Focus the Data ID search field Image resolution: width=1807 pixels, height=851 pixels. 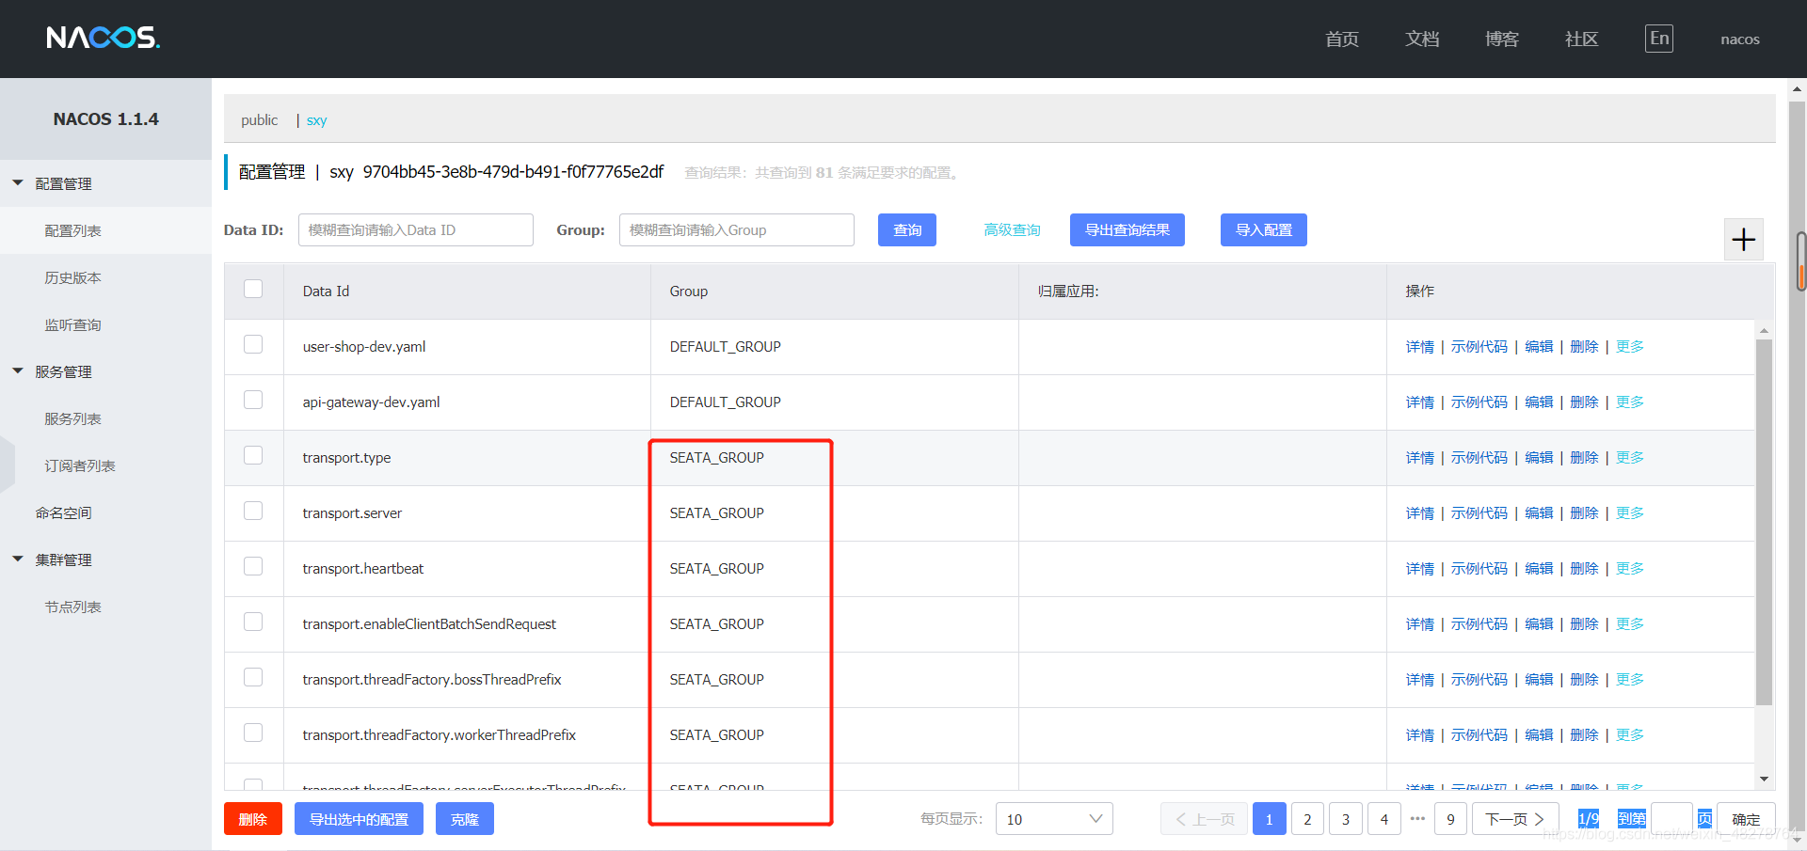coord(416,230)
